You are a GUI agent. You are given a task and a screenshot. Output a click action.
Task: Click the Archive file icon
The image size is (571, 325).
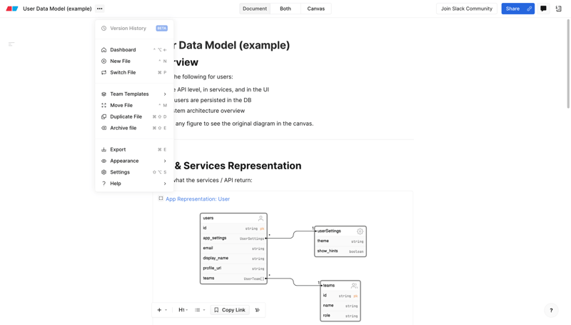(x=103, y=128)
